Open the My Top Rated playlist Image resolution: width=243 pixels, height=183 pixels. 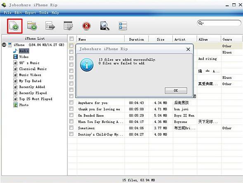pyautogui.click(x=30, y=81)
